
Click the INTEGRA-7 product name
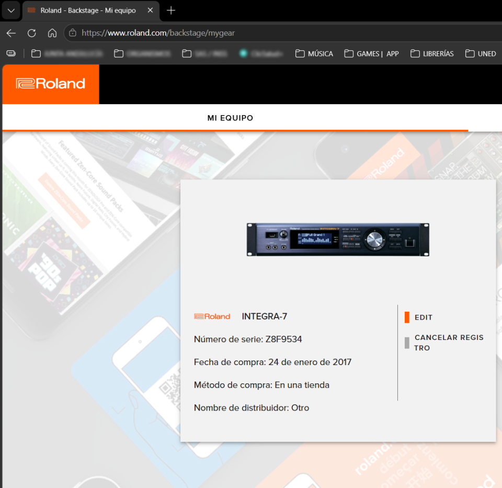264,316
